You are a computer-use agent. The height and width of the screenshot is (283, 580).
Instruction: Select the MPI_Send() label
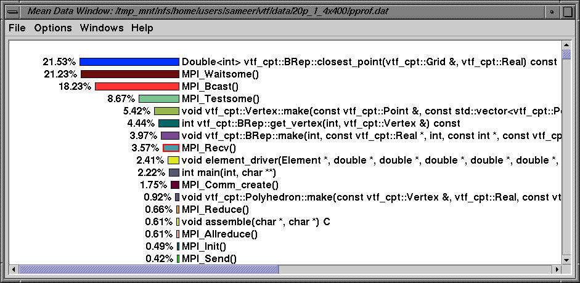[x=209, y=258]
